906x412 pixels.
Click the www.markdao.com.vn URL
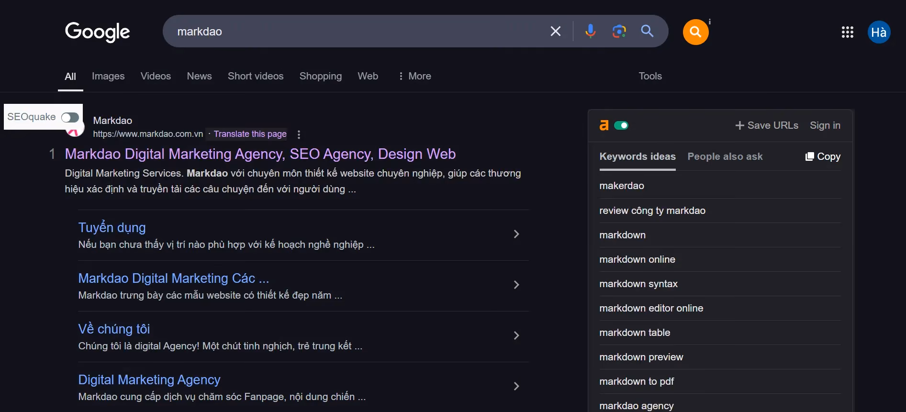pyautogui.click(x=148, y=134)
